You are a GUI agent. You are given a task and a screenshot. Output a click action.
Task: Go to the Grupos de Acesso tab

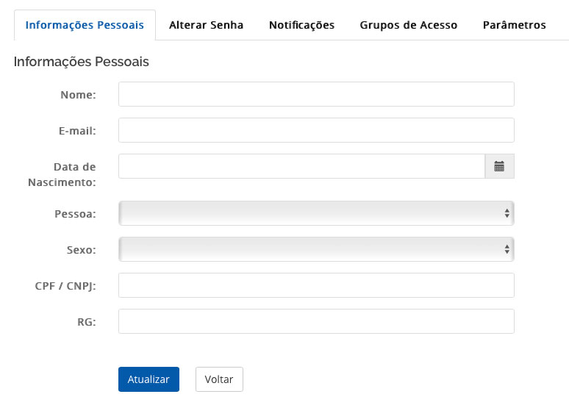click(408, 25)
